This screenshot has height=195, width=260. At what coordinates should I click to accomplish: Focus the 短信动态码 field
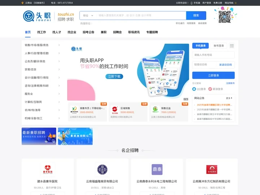coord(204,65)
